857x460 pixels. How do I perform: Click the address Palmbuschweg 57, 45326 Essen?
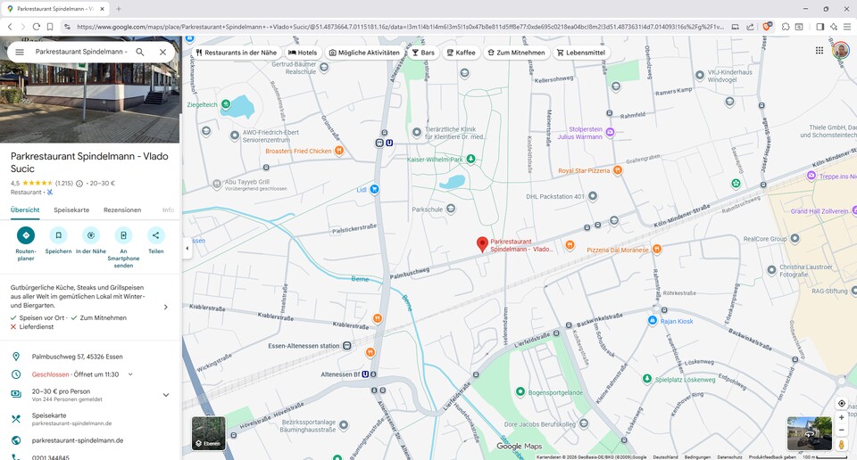click(77, 357)
